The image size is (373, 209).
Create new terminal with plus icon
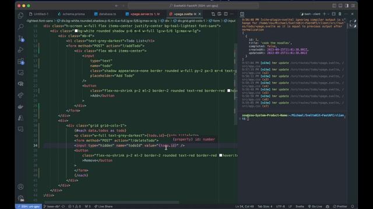point(324,14)
